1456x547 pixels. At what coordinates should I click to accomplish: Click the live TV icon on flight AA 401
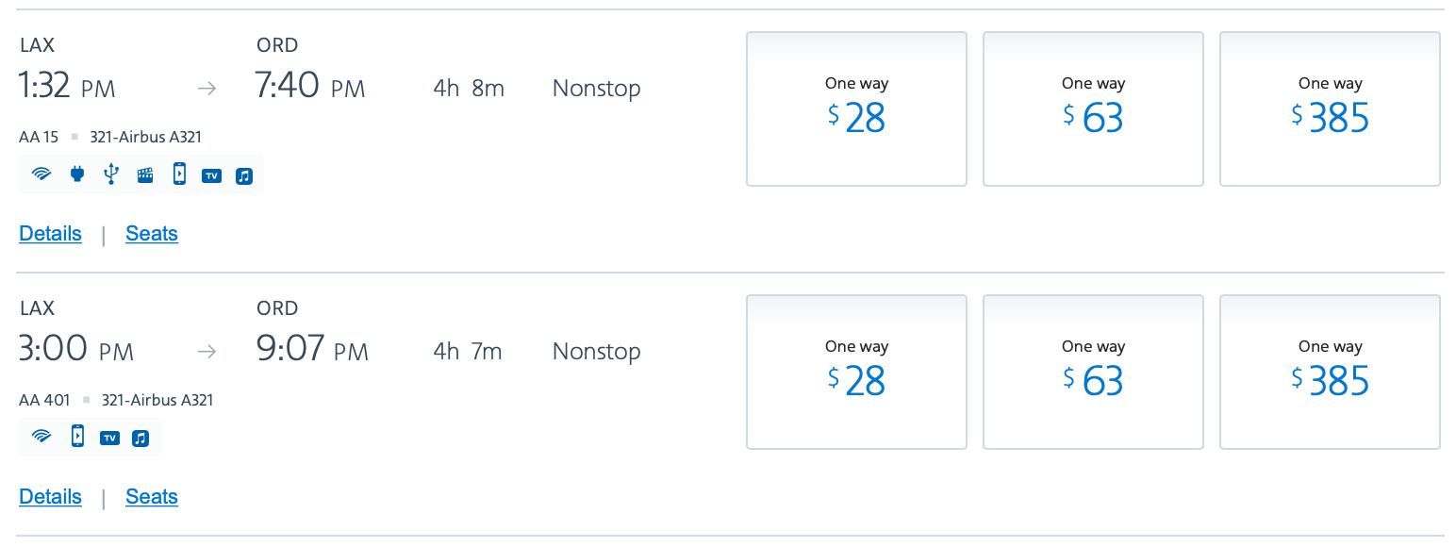click(x=108, y=437)
